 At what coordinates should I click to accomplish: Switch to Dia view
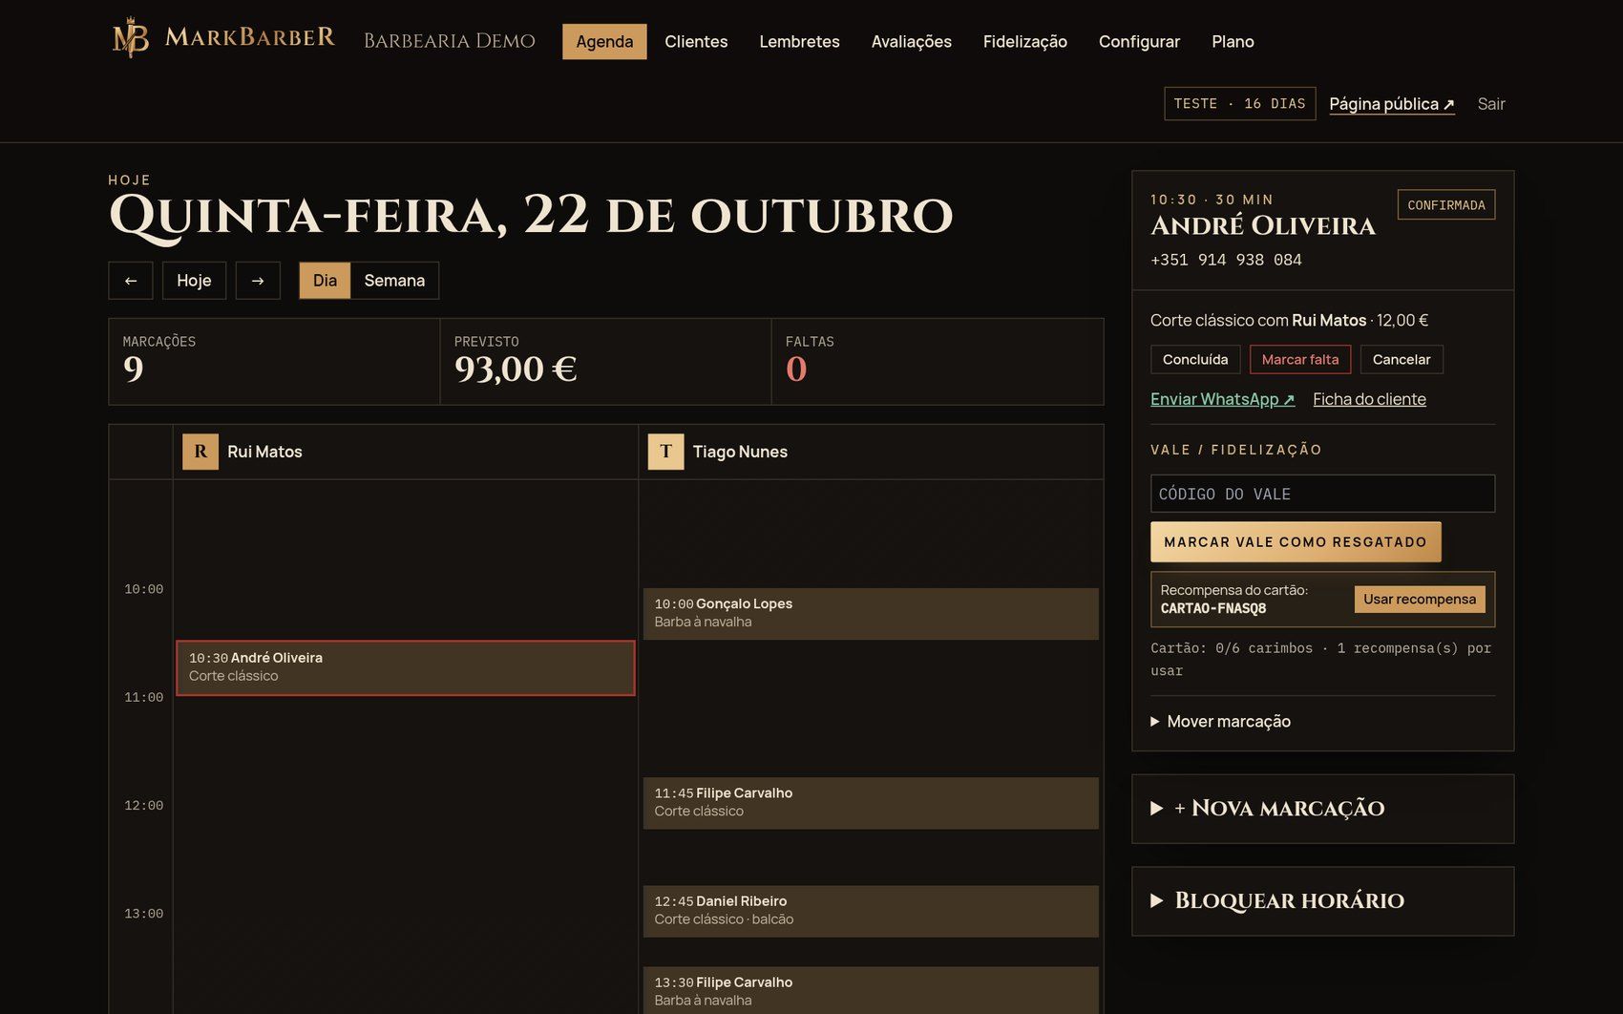[x=325, y=281]
